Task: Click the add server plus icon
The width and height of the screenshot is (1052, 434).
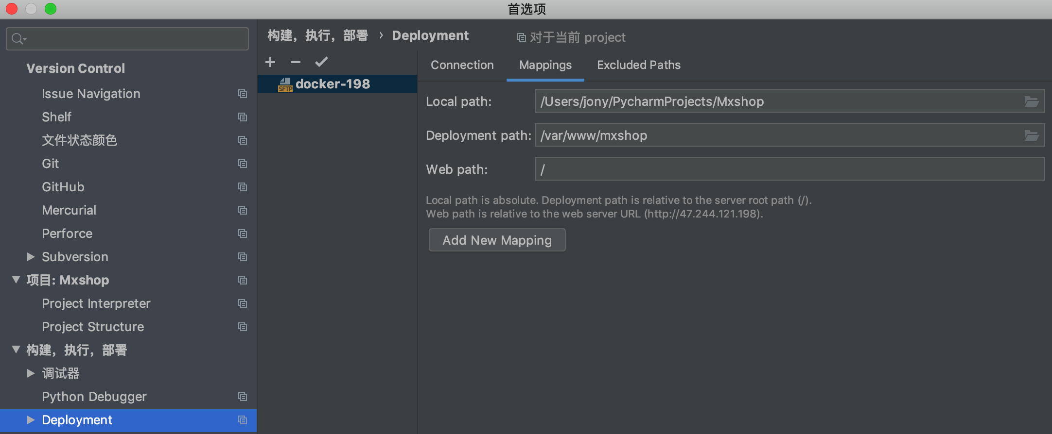Action: (x=270, y=62)
